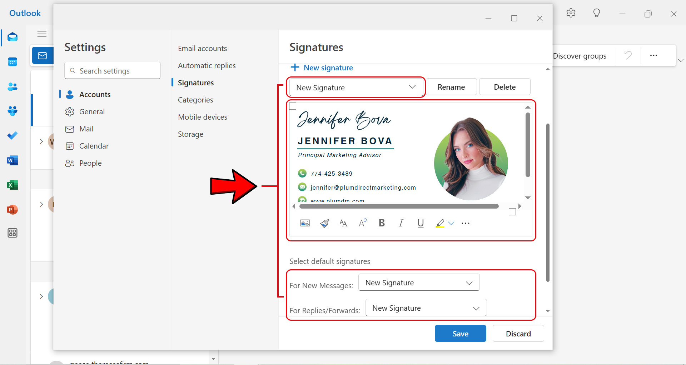Apply bold formatting to the signature text

coord(381,223)
